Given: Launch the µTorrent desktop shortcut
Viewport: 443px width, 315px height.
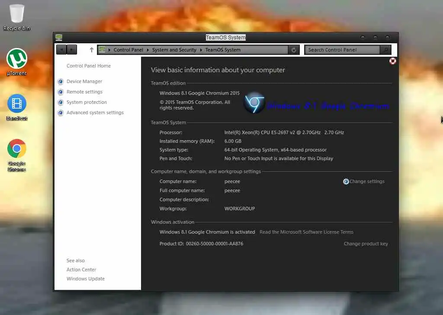Looking at the screenshot, I should (17, 62).
